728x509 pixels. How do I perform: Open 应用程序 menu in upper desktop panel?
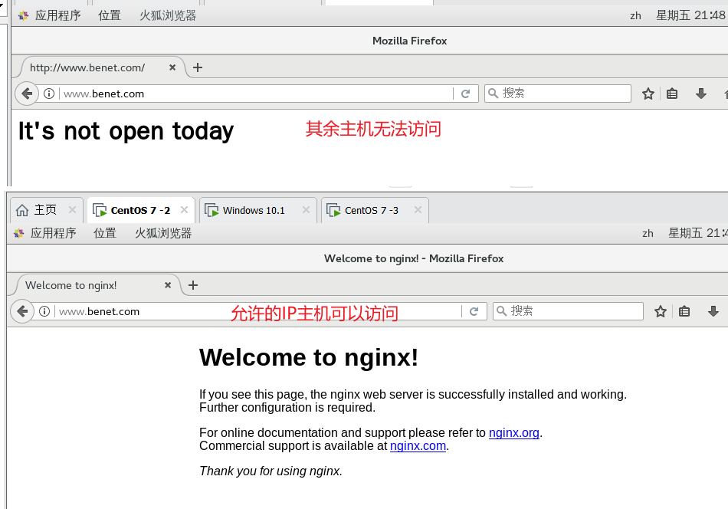coord(58,16)
